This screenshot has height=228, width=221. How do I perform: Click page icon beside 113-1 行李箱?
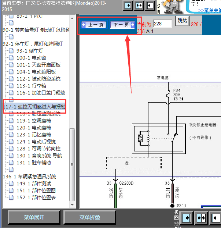pyautogui.click(x=11, y=86)
